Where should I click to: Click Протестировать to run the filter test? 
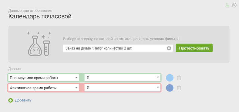(x=194, y=48)
